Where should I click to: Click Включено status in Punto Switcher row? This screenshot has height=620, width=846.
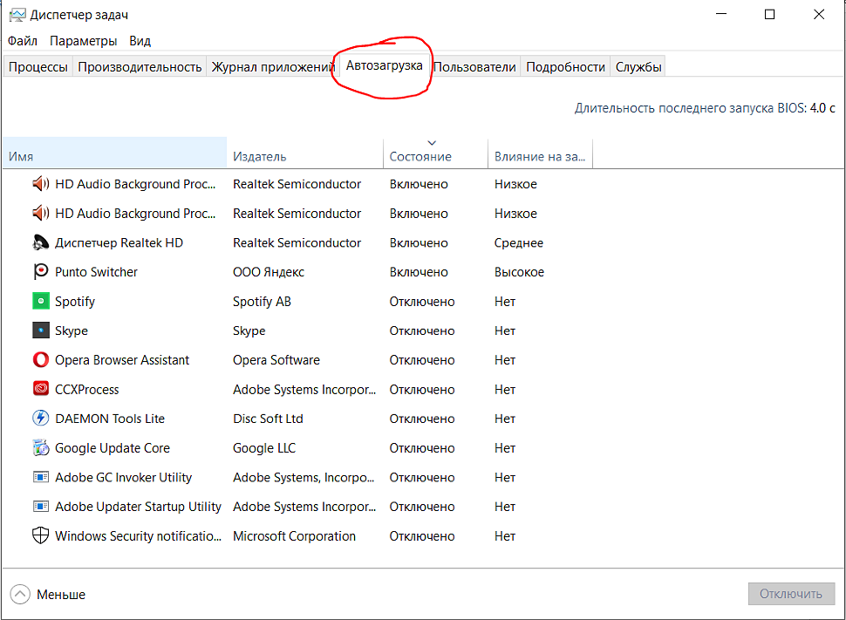pos(419,272)
